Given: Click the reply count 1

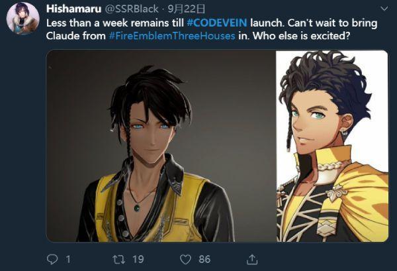Looking at the screenshot, I should point(67,259).
